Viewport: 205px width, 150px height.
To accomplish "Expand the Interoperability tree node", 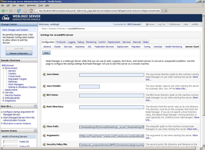I will point(3,98).
